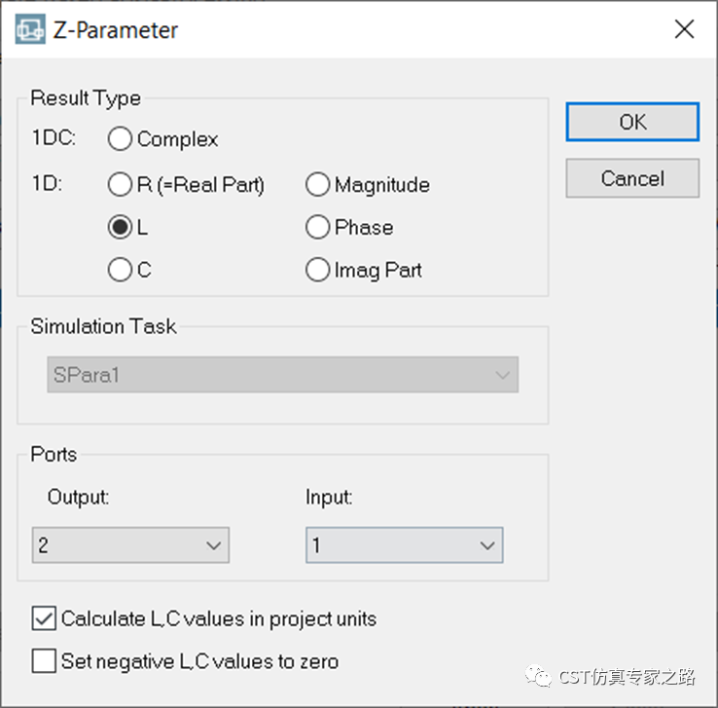Click the Input dropdown arrow
The height and width of the screenshot is (708, 718).
487,545
